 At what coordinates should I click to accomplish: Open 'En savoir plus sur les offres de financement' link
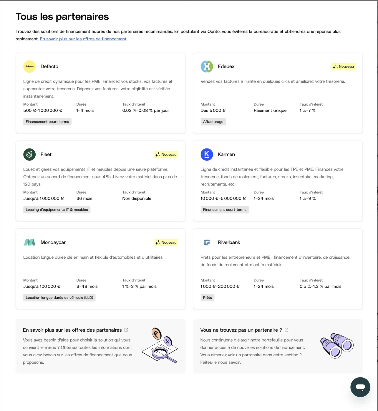tap(83, 39)
